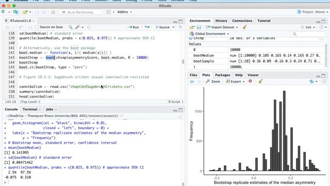Click the Save Workspace disk icon
The height and width of the screenshot is (186, 330).
tap(199, 27)
